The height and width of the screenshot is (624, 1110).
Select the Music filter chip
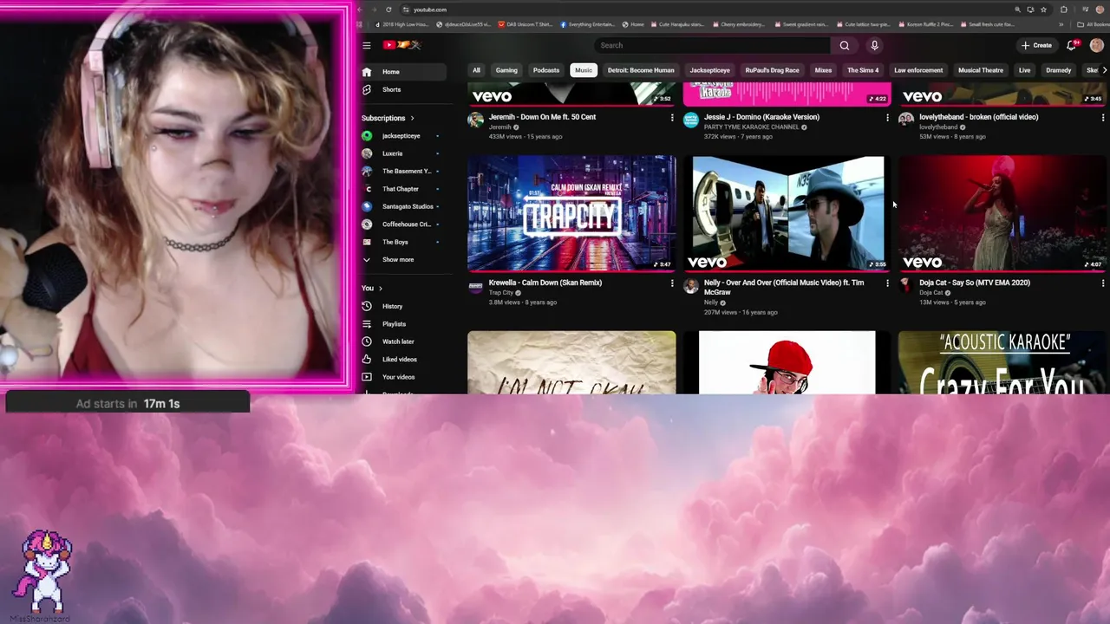584,70
